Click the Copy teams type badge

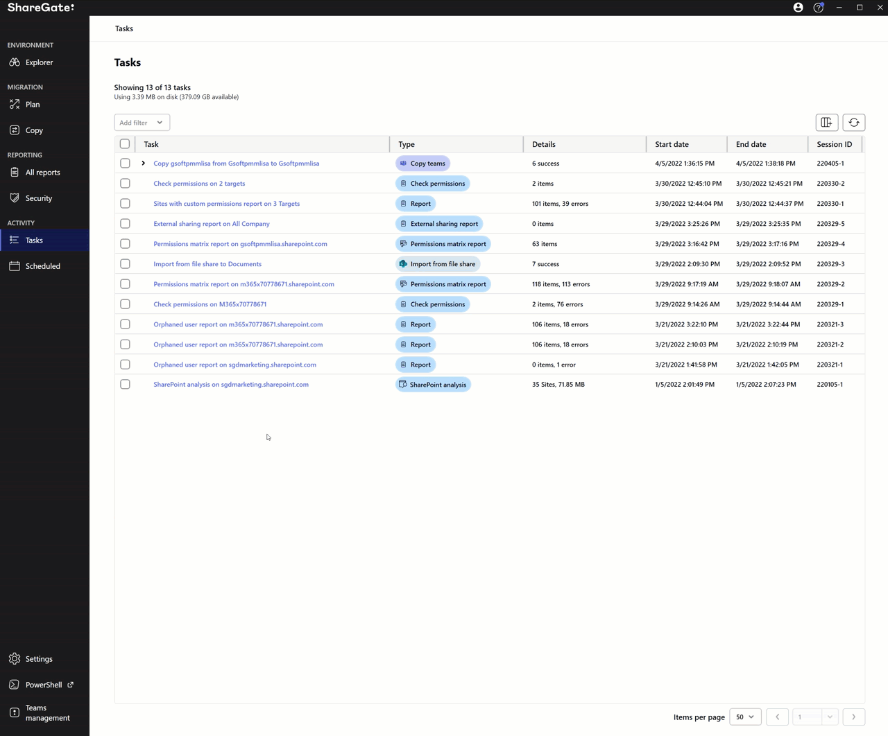(423, 164)
